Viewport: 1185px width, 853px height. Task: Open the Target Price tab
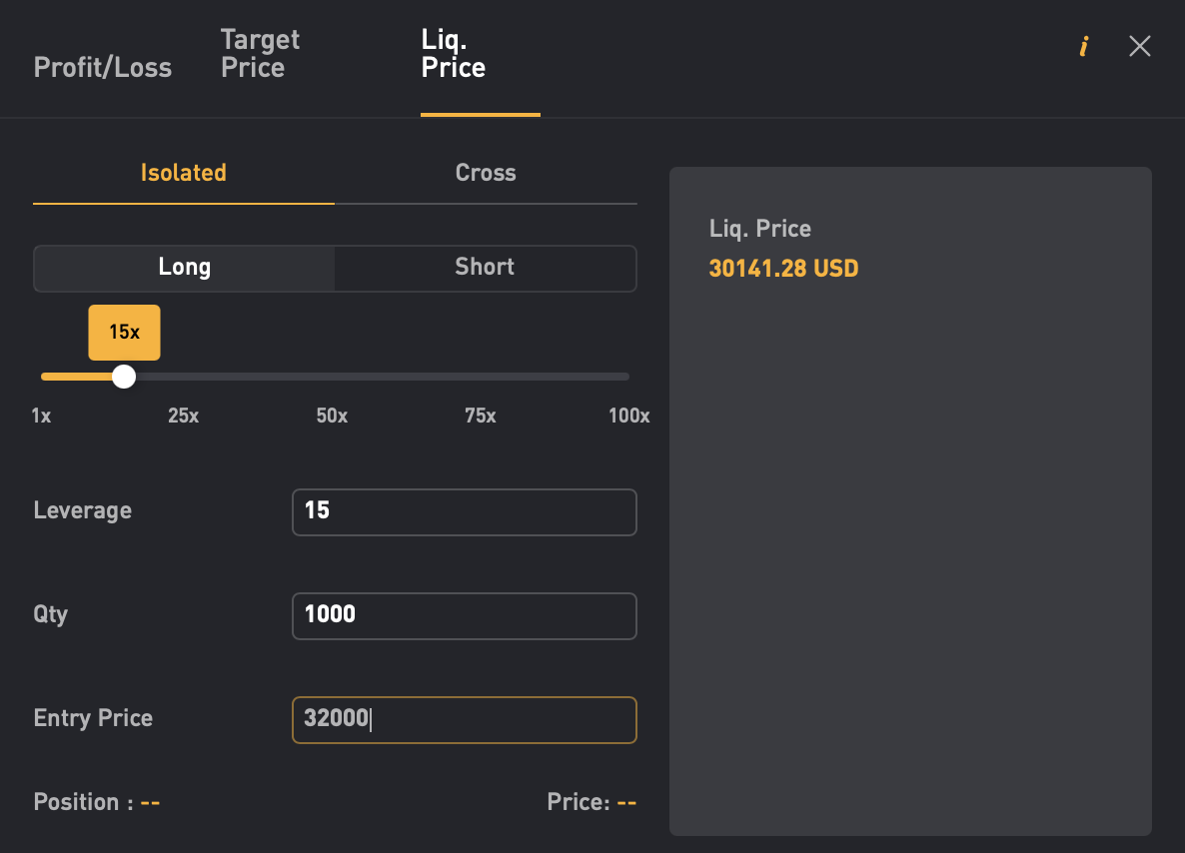(x=259, y=53)
